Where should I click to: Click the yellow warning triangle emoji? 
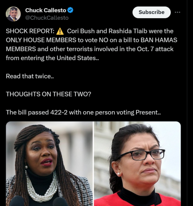(60, 31)
